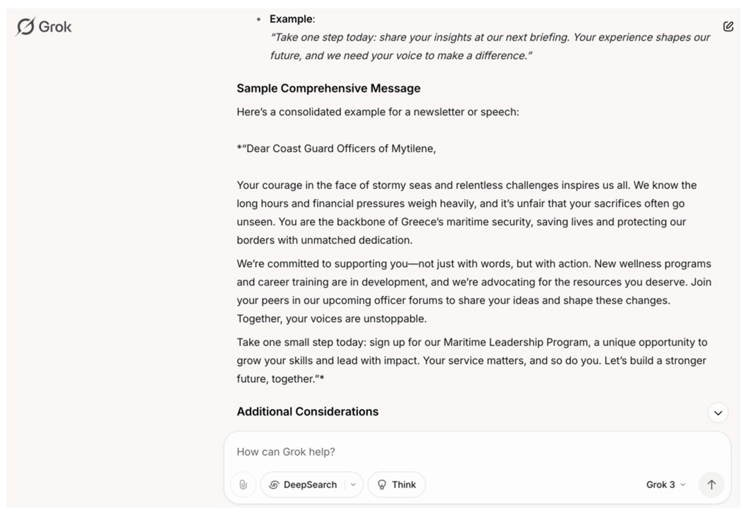This screenshot has width=748, height=516.
Task: Click the Think lightbulb icon
Action: [382, 485]
